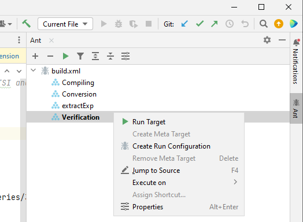Click the Build project hammer icon
This screenshot has width=303, height=222.
26,24
